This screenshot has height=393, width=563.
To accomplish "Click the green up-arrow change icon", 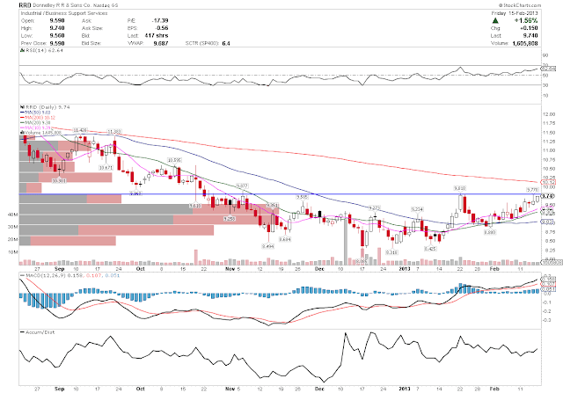I will [495, 21].
